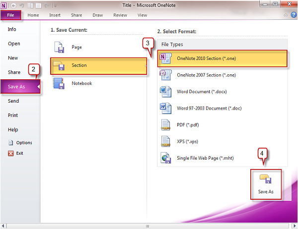Click the Page save icon

(x=59, y=47)
